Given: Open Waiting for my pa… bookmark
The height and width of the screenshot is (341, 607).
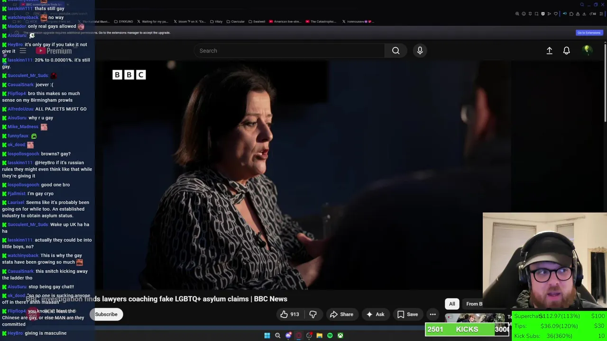Looking at the screenshot, I should point(153,21).
